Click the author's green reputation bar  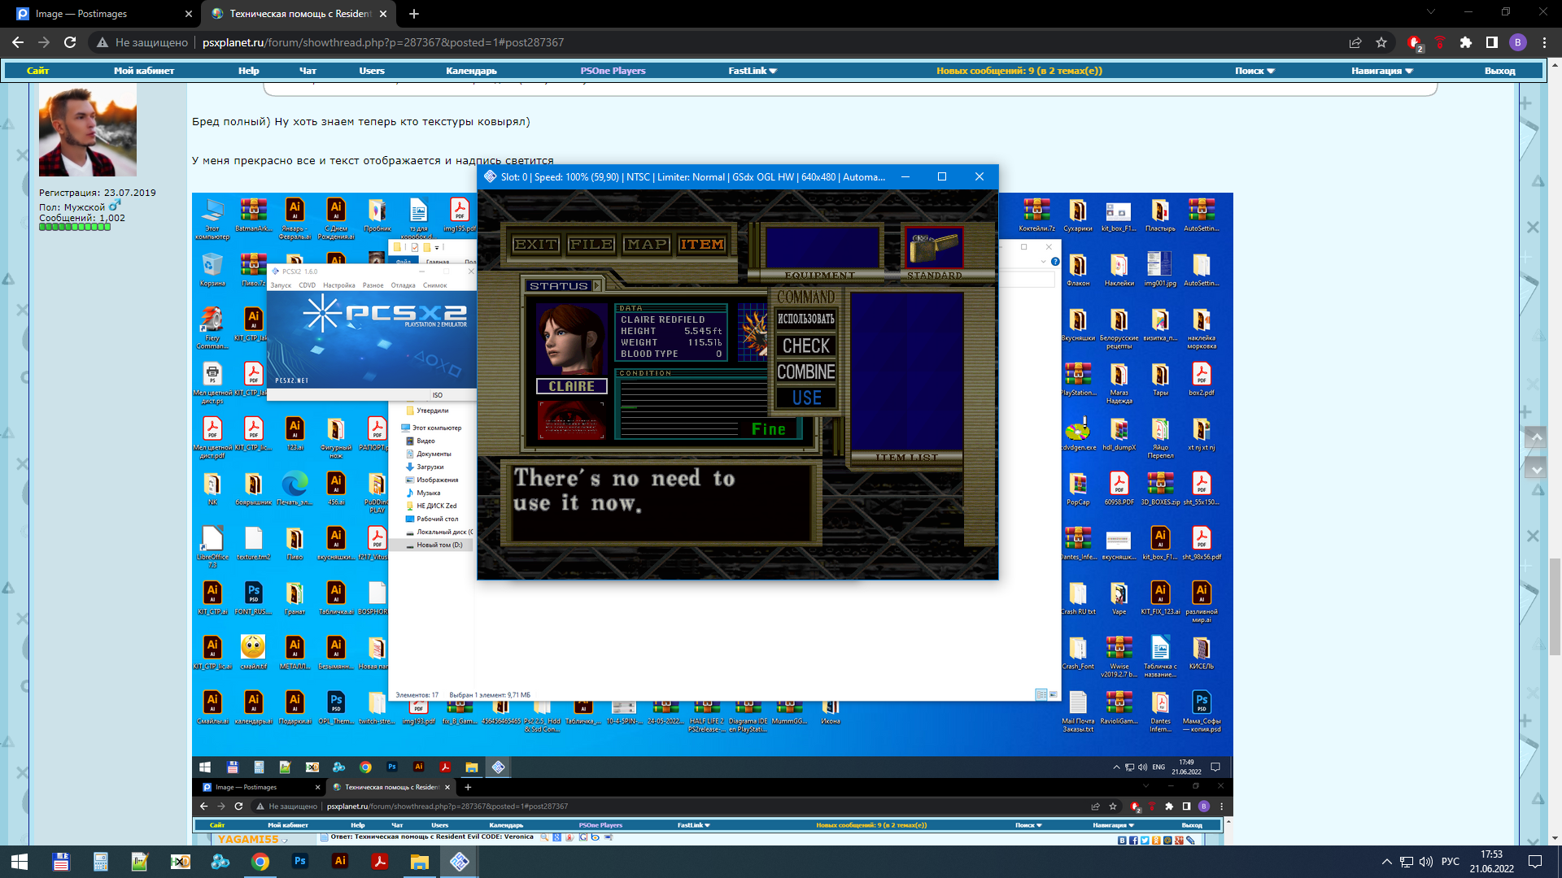[x=75, y=228]
